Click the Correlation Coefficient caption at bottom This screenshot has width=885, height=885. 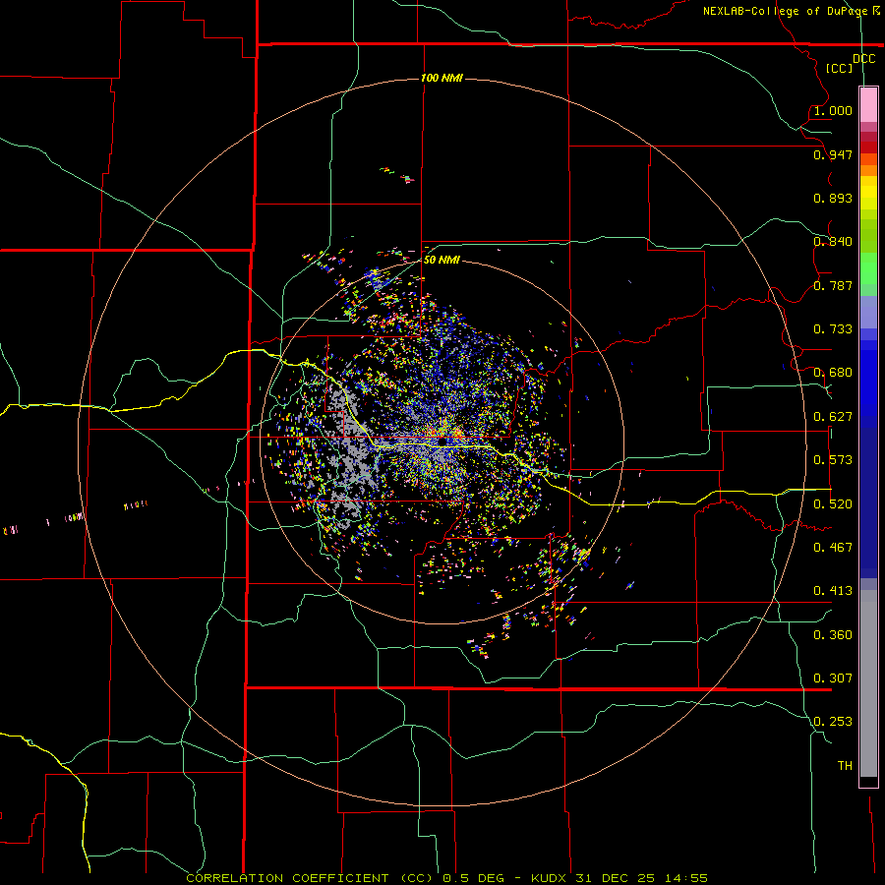pos(446,878)
